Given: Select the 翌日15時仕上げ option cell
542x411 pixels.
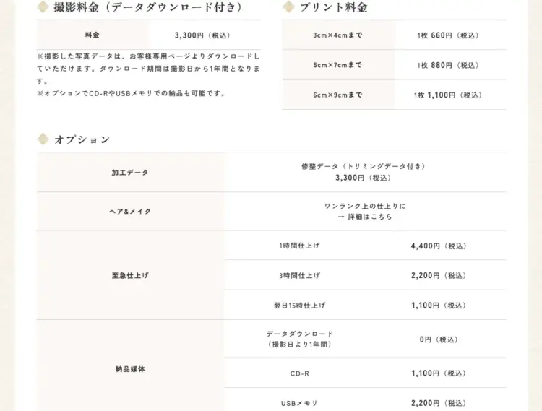Looking at the screenshot, I should 299,306.
